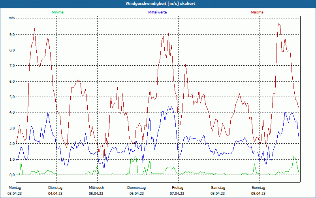Click the 'Donnerstag' day label
Viewport: 316px width, 198px height.
tap(136, 188)
